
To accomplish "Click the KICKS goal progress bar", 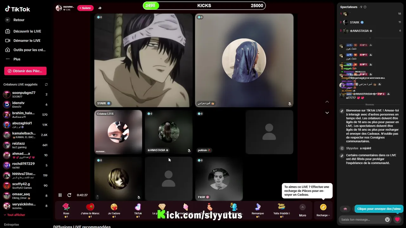I will point(204,5).
